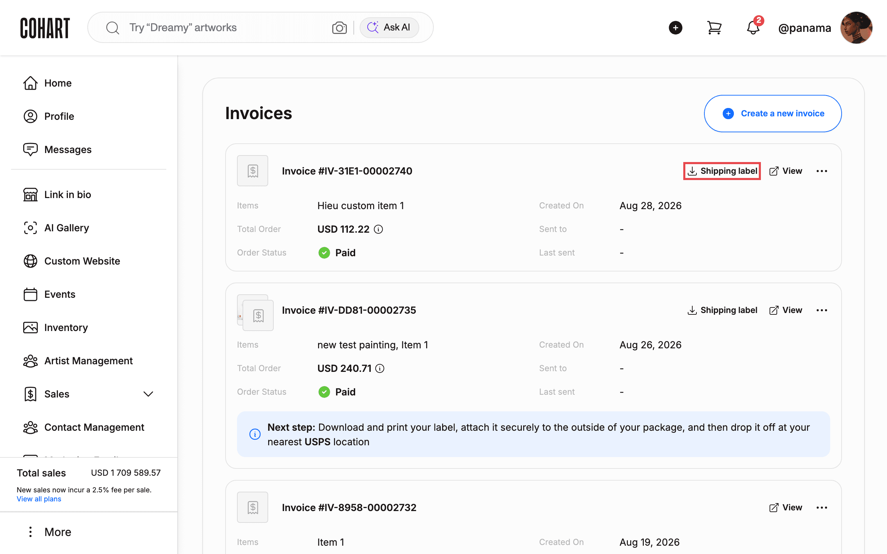887x554 pixels.
Task: Click the Aug 28, 2026 created date
Action: [x=650, y=206]
